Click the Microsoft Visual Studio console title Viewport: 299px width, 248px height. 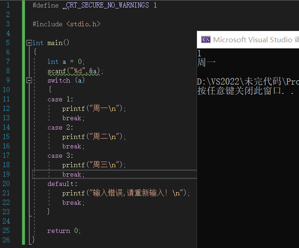coord(256,39)
